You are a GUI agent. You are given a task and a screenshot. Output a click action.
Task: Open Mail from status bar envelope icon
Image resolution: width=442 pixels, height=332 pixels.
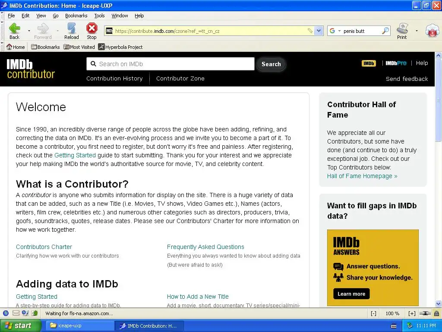coord(16,313)
